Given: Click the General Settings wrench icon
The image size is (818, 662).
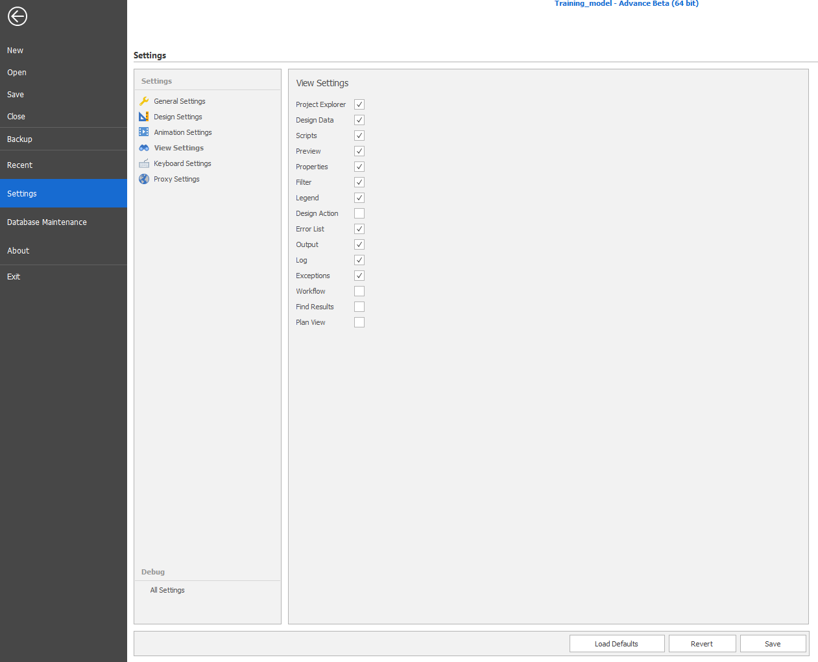Looking at the screenshot, I should coord(144,101).
